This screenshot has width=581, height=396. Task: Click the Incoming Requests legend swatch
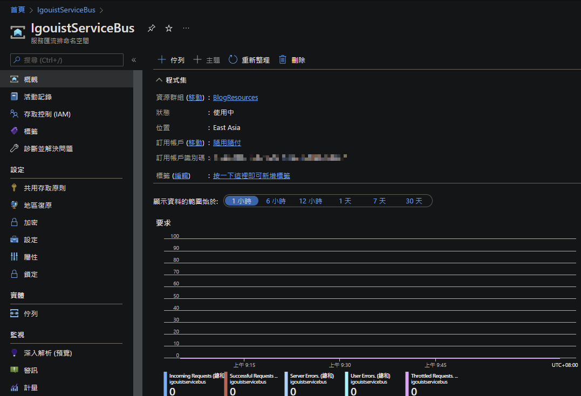click(165, 384)
